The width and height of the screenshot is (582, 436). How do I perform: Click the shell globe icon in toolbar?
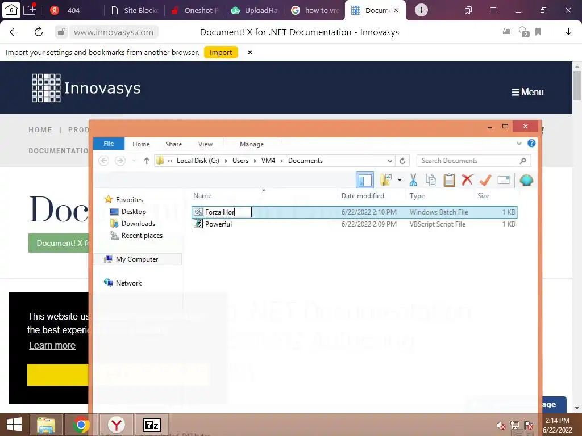(x=526, y=180)
